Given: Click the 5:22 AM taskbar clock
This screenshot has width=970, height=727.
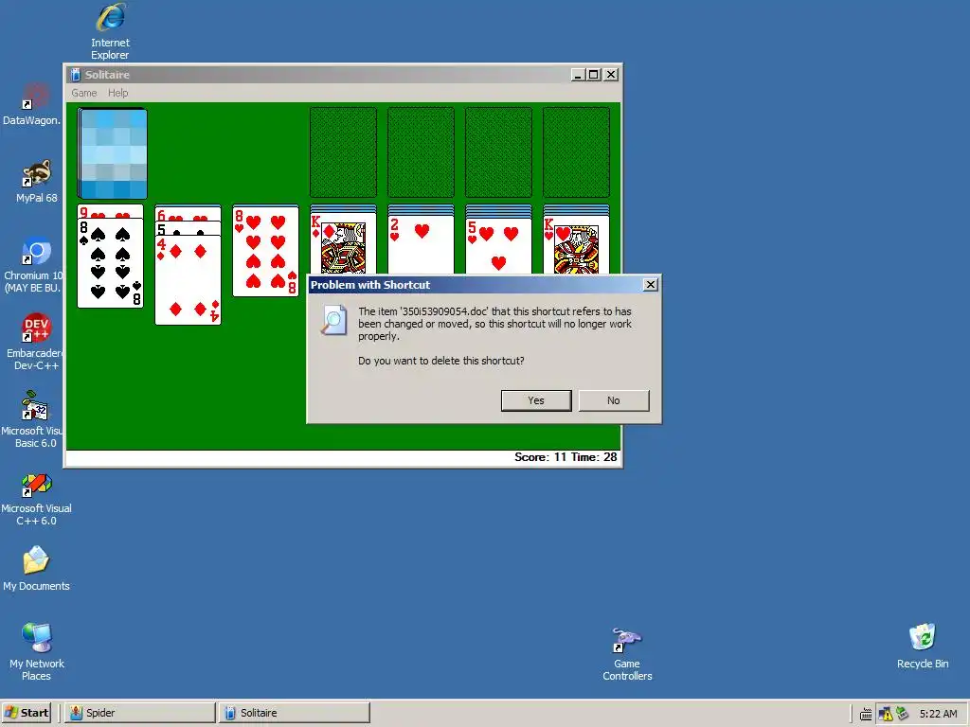Looking at the screenshot, I should tap(938, 714).
